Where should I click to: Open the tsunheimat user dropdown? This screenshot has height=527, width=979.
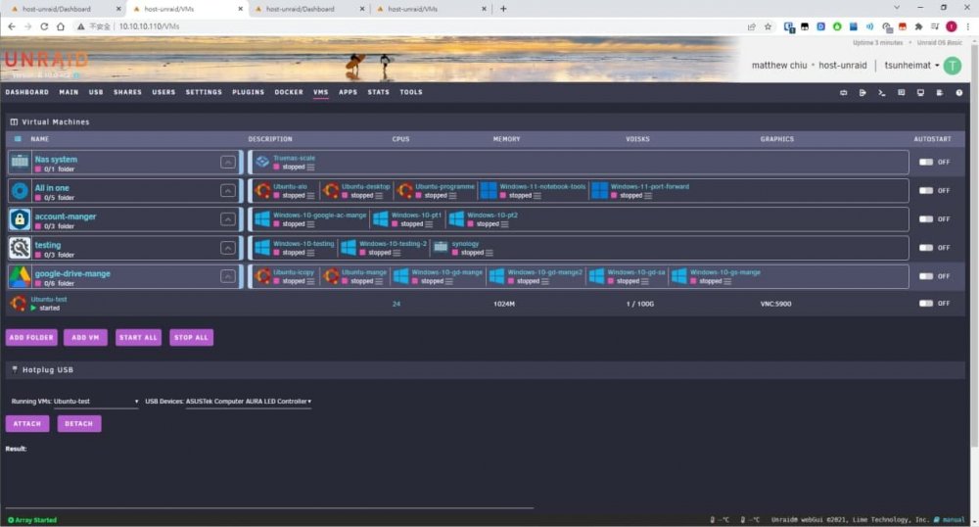[911, 65]
